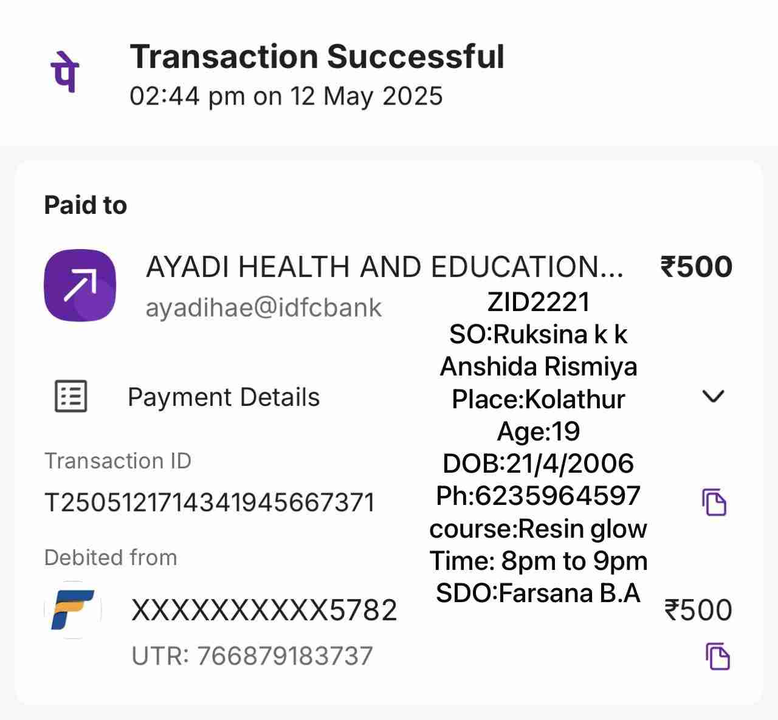Viewport: 778px width, 720px height.
Task: Click the ayadihae@idfcbank UPI address
Action: [x=263, y=308]
